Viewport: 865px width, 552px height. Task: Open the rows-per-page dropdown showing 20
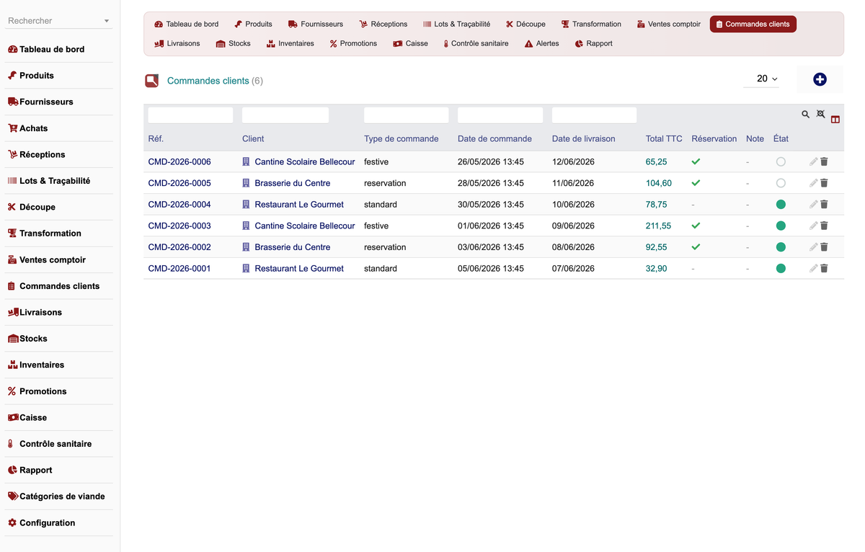762,79
